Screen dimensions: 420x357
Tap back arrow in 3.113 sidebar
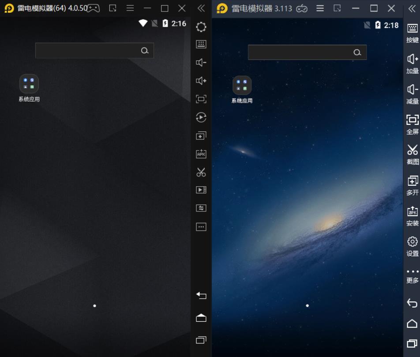click(x=412, y=303)
